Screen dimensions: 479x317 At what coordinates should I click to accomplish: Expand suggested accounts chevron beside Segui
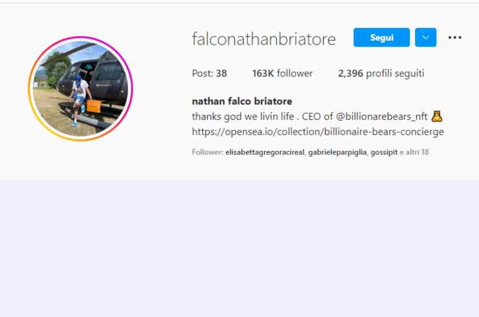tap(425, 38)
